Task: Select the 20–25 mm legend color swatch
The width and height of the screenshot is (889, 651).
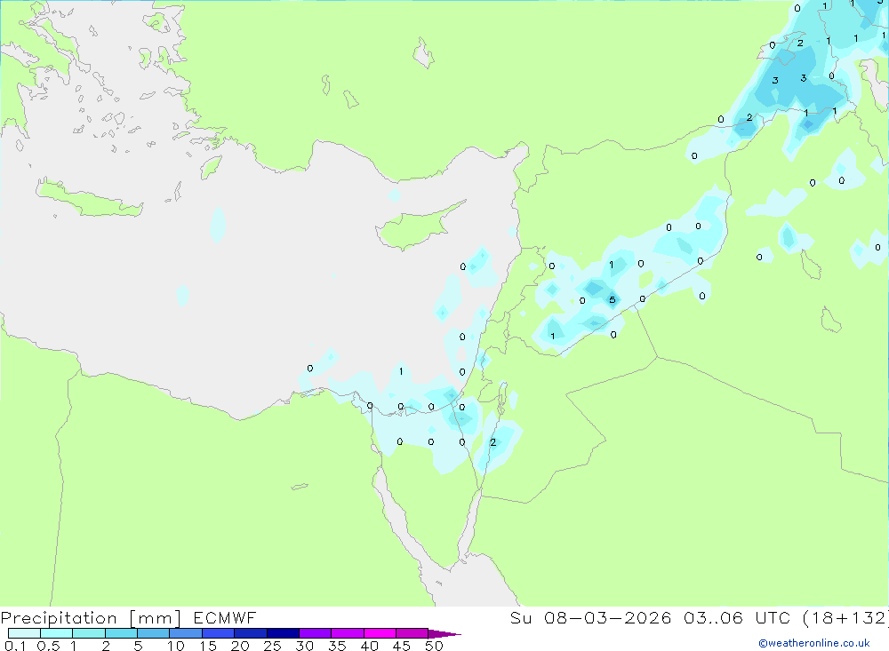Action: point(250,633)
